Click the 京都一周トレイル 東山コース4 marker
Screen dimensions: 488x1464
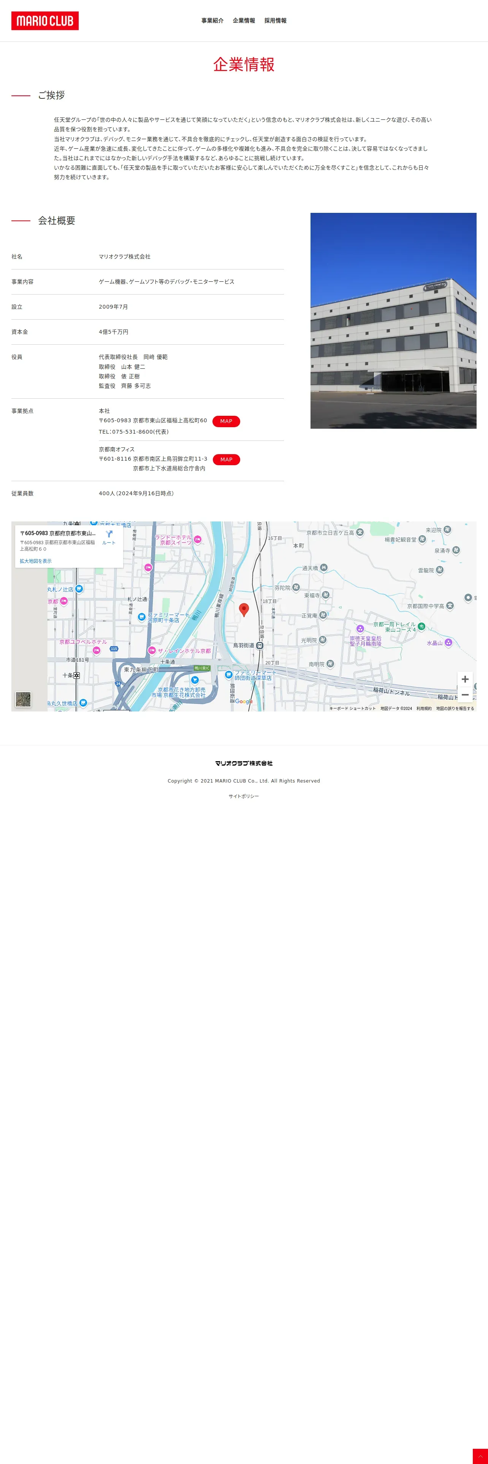point(421,626)
